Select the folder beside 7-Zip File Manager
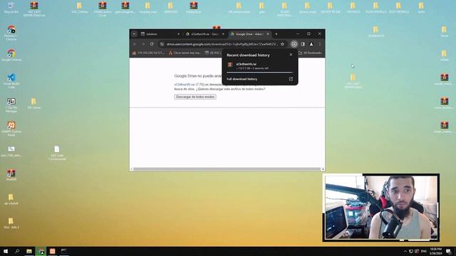This screenshot has width=456, height=256. (34, 103)
